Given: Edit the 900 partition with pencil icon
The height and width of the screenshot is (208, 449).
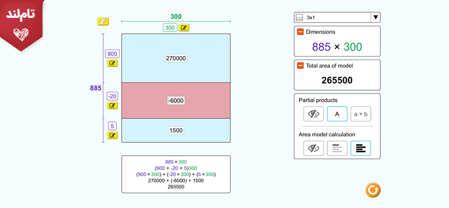Looking at the screenshot, I should coord(112,63).
